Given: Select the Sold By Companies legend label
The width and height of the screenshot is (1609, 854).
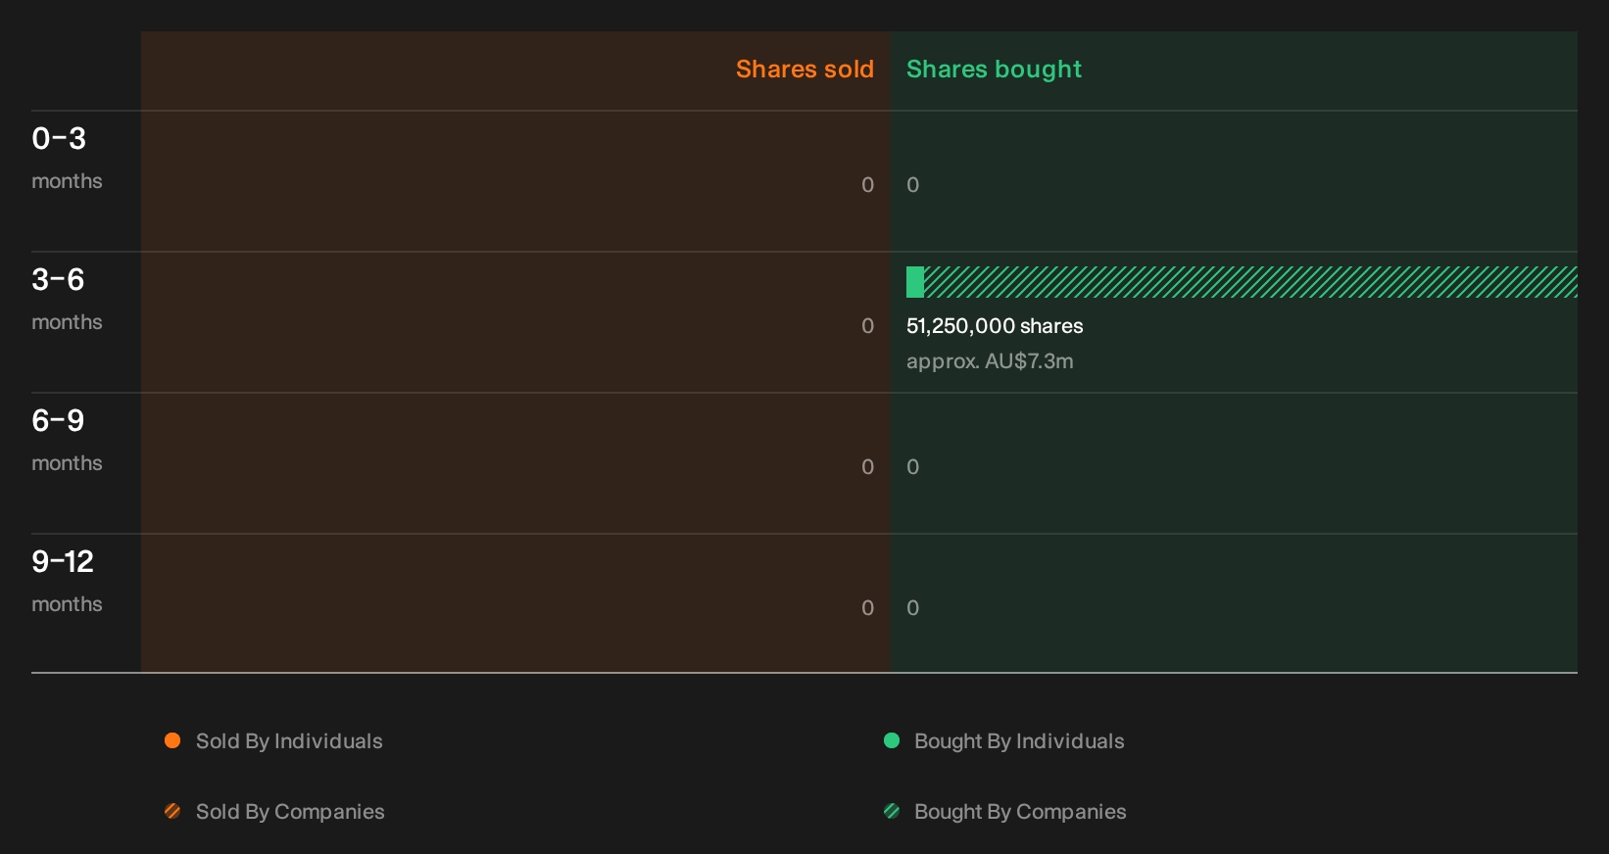Looking at the screenshot, I should [x=290, y=812].
